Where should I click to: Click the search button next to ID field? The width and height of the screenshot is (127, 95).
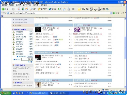(x=30, y=59)
